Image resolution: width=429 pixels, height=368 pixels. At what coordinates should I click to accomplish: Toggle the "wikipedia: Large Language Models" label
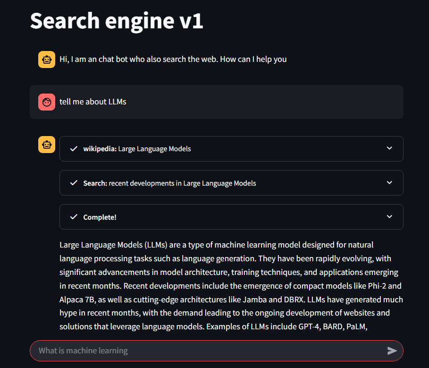coord(137,149)
